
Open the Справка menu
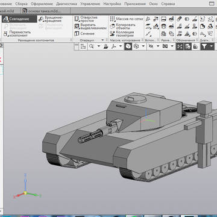click(168, 4)
